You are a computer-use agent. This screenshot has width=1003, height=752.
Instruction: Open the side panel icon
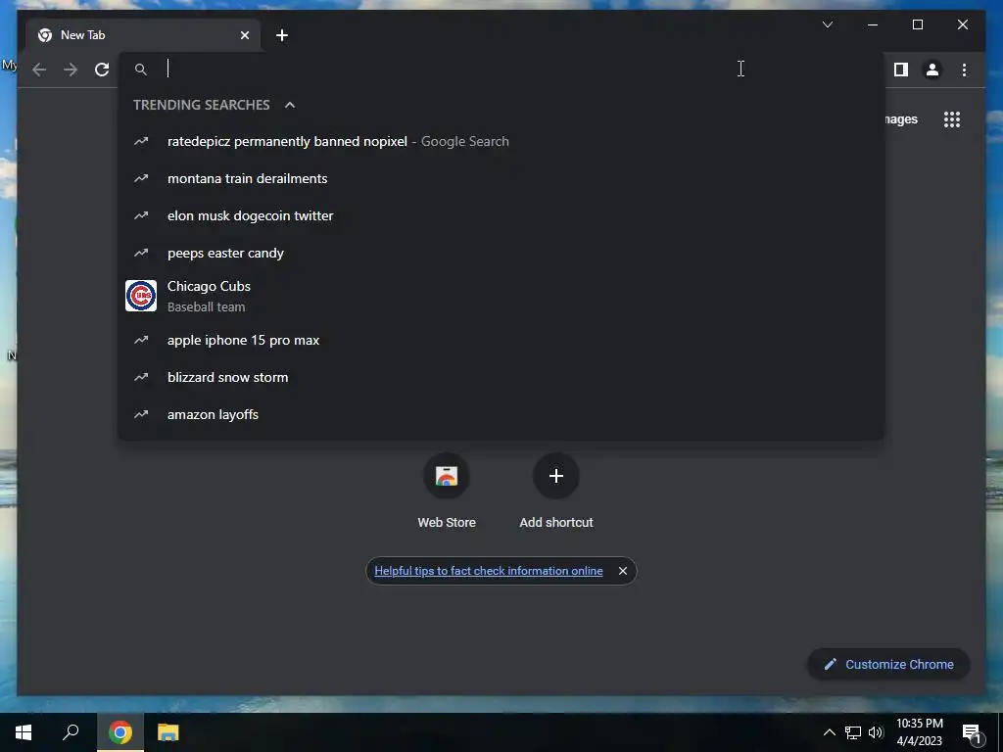(901, 70)
